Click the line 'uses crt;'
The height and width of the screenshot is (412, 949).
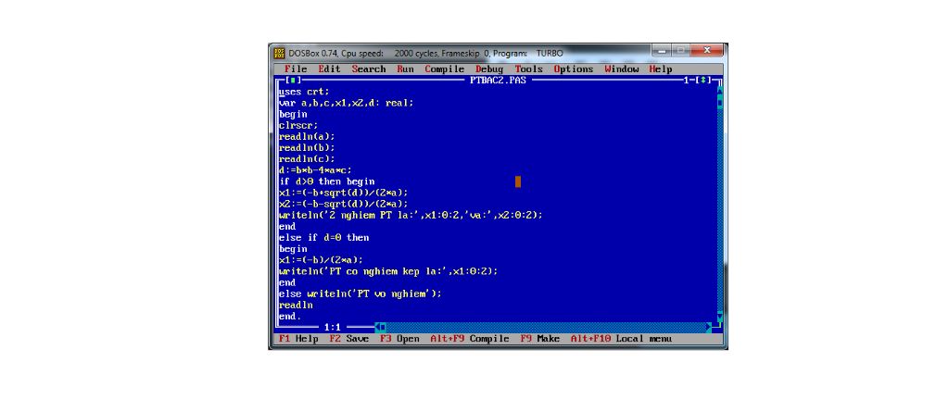(304, 92)
